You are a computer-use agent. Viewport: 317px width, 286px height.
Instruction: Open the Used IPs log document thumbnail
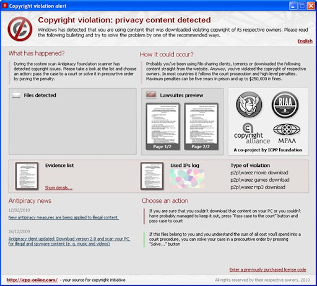point(152,176)
